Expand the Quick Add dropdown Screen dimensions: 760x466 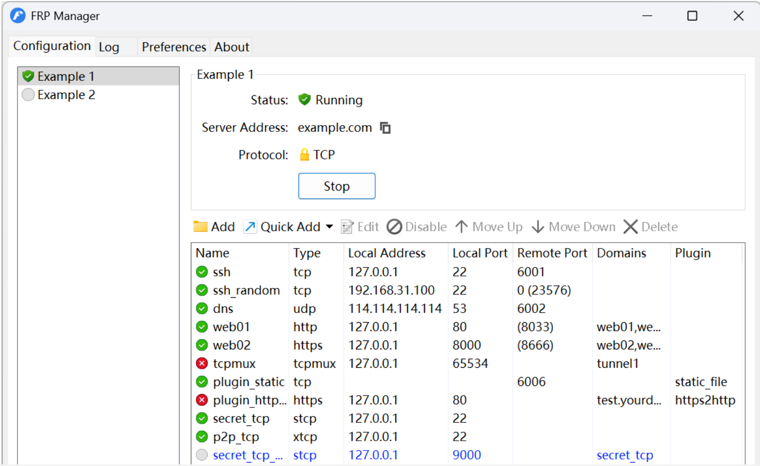[x=329, y=226]
